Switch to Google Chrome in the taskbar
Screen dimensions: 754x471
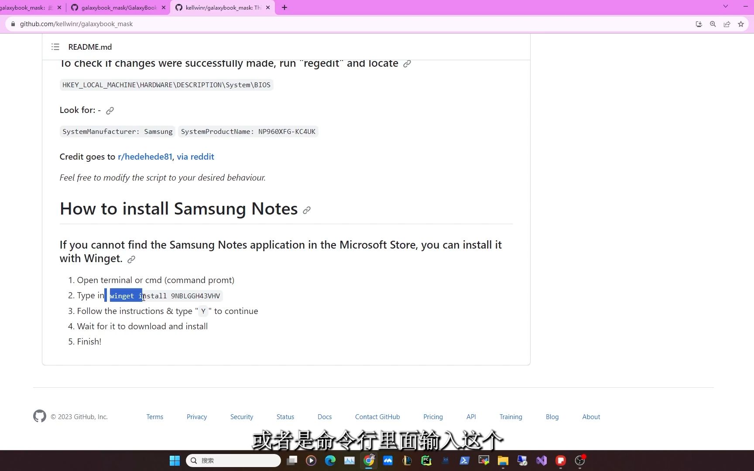click(369, 461)
